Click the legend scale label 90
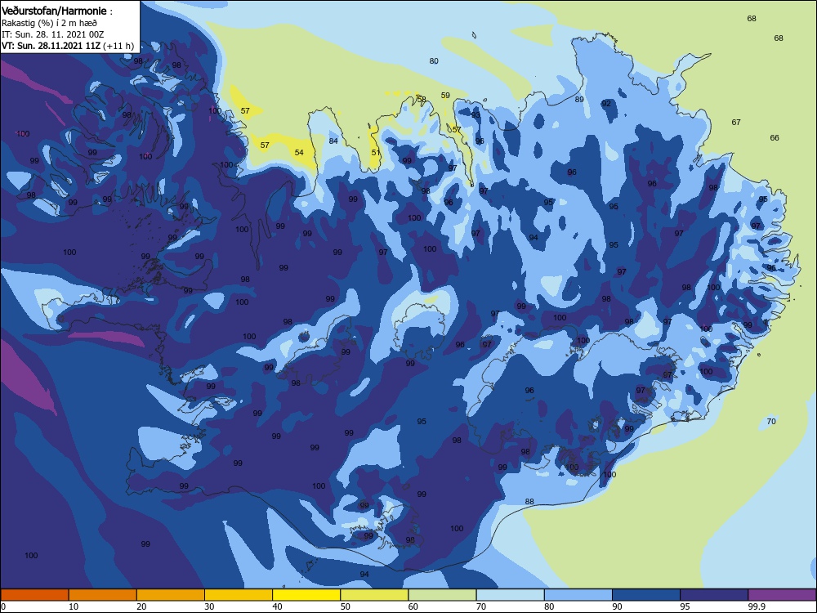This screenshot has width=817, height=613. pyautogui.click(x=618, y=606)
